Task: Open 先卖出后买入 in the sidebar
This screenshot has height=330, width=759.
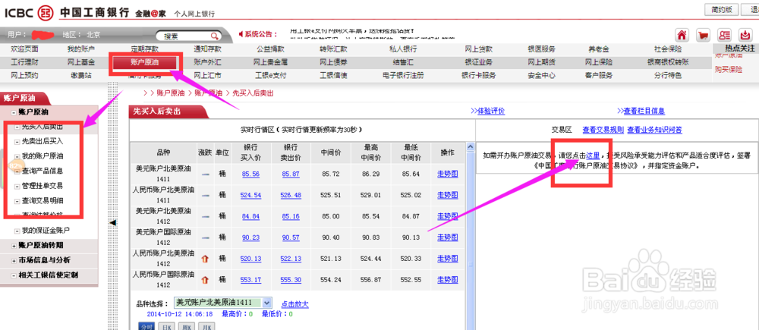Action: point(43,142)
